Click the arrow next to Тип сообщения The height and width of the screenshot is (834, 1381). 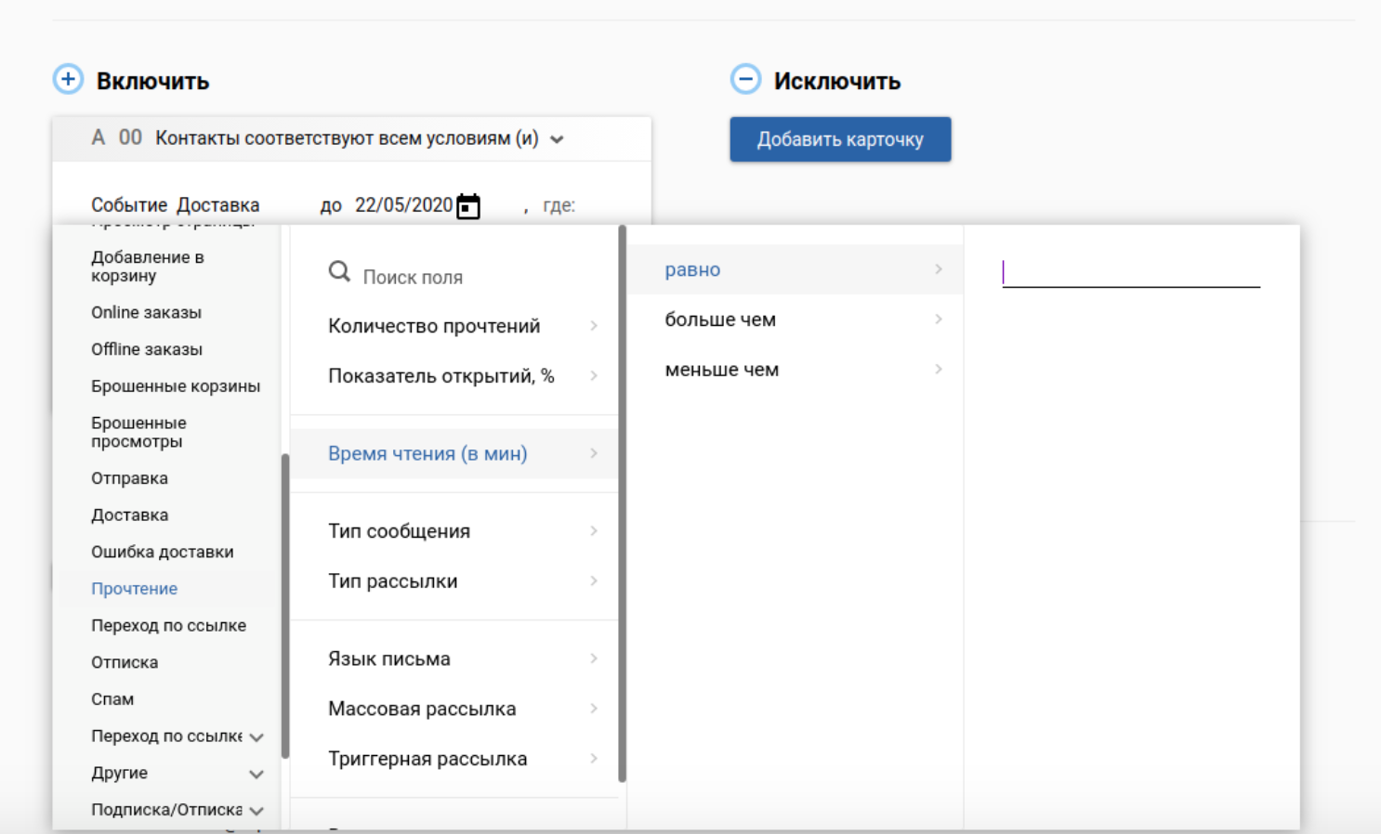click(593, 531)
